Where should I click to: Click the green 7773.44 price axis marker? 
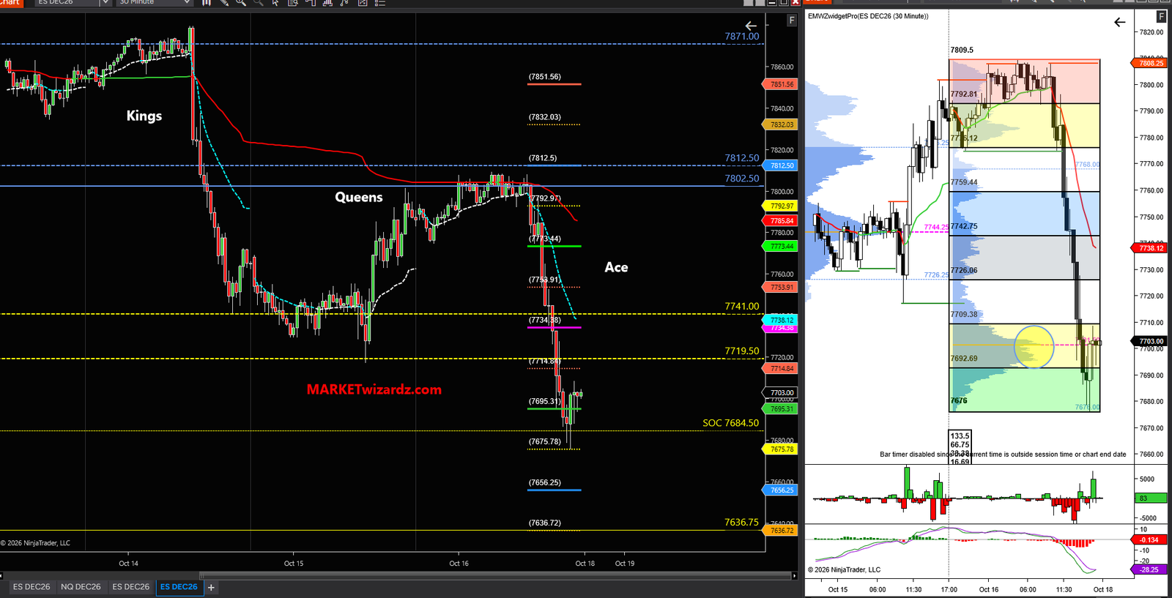click(782, 247)
